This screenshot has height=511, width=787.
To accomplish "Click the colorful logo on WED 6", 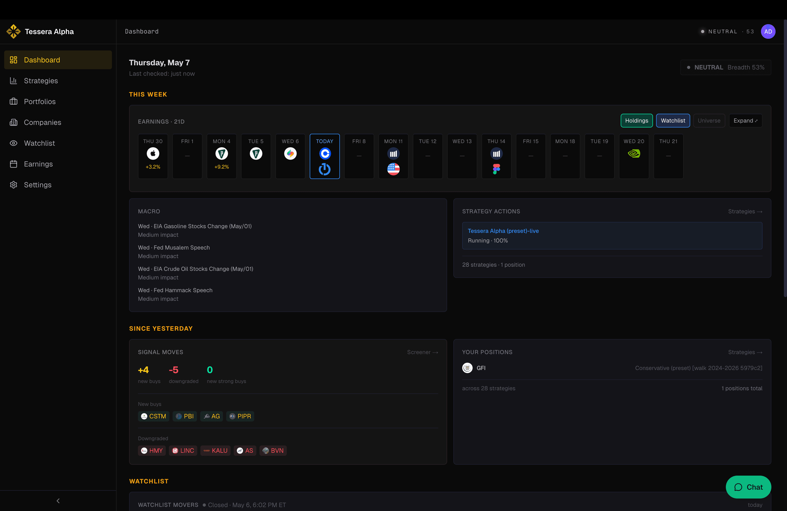I will click(290, 153).
